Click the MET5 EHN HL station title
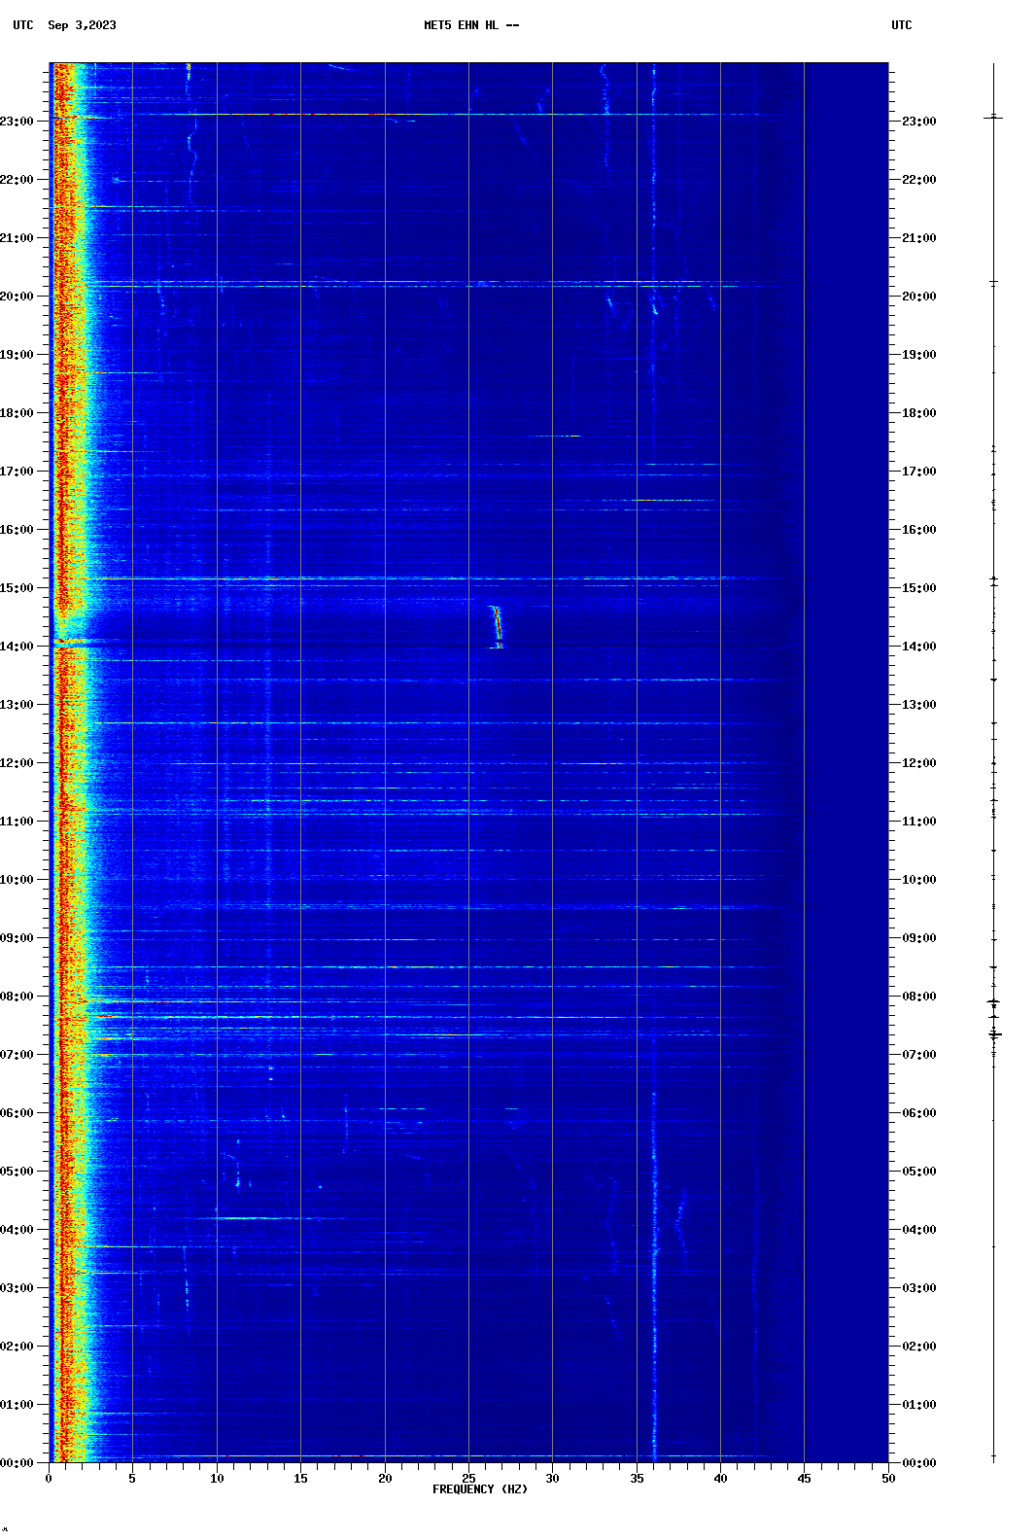1036x1540 pixels. (470, 25)
